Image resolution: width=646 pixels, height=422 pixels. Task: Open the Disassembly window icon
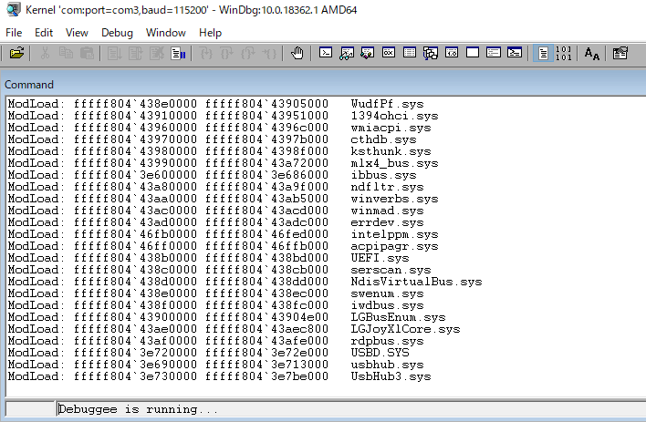pos(452,53)
